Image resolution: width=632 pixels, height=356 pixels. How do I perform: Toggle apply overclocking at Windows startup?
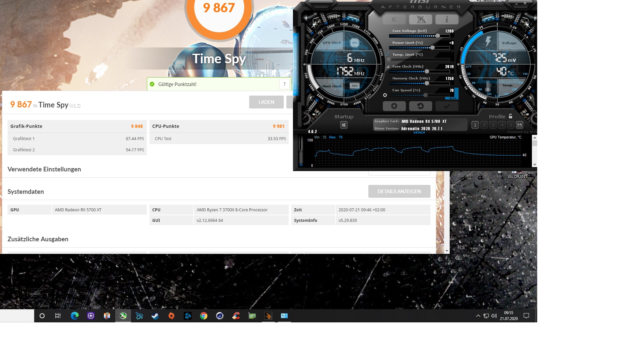344,125
